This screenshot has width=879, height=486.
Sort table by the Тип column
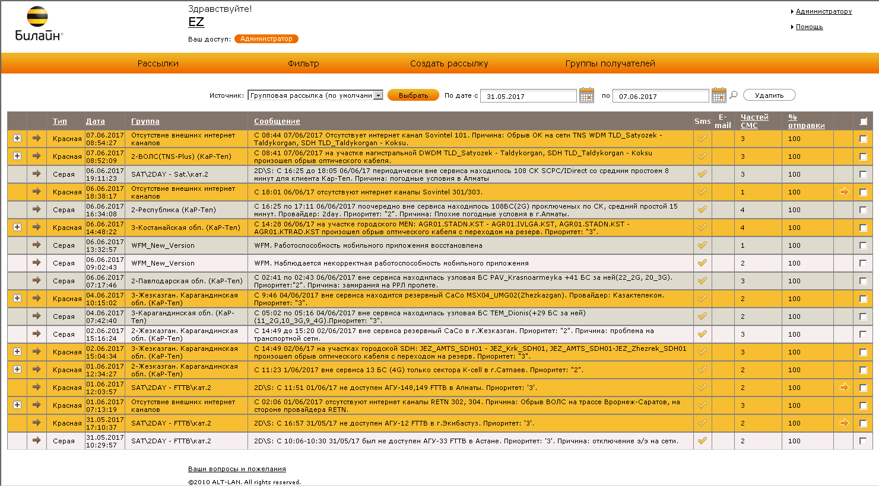60,121
